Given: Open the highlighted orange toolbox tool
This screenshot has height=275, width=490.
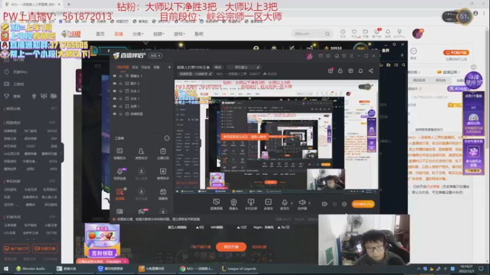Looking at the screenshot, I should point(119,194).
